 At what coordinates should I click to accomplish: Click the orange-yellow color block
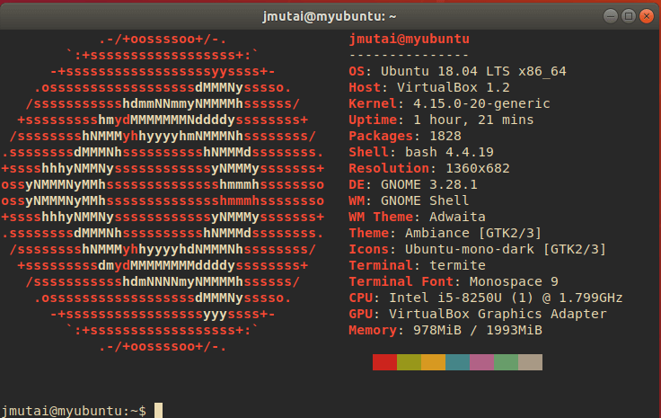(x=433, y=362)
